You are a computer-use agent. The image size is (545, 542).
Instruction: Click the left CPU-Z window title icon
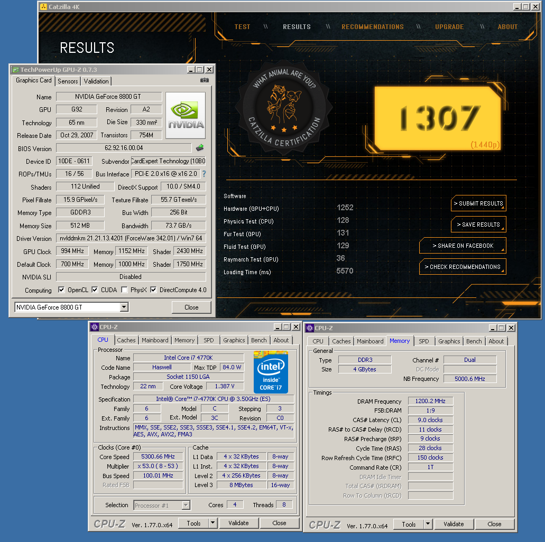[94, 327]
